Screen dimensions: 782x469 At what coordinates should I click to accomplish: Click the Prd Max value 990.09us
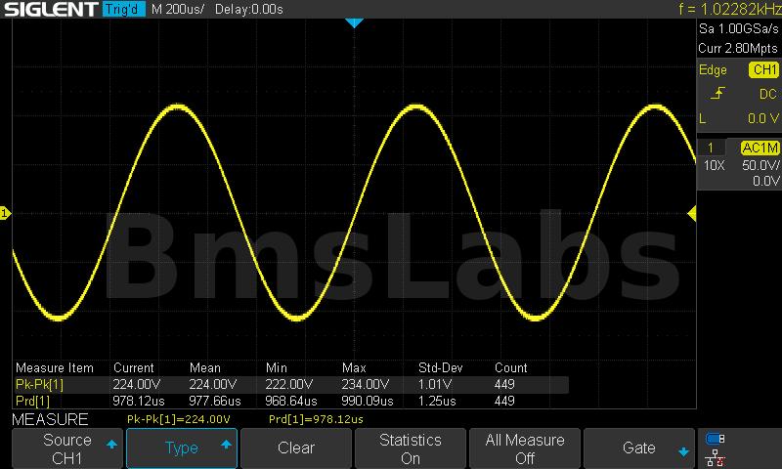pyautogui.click(x=368, y=402)
